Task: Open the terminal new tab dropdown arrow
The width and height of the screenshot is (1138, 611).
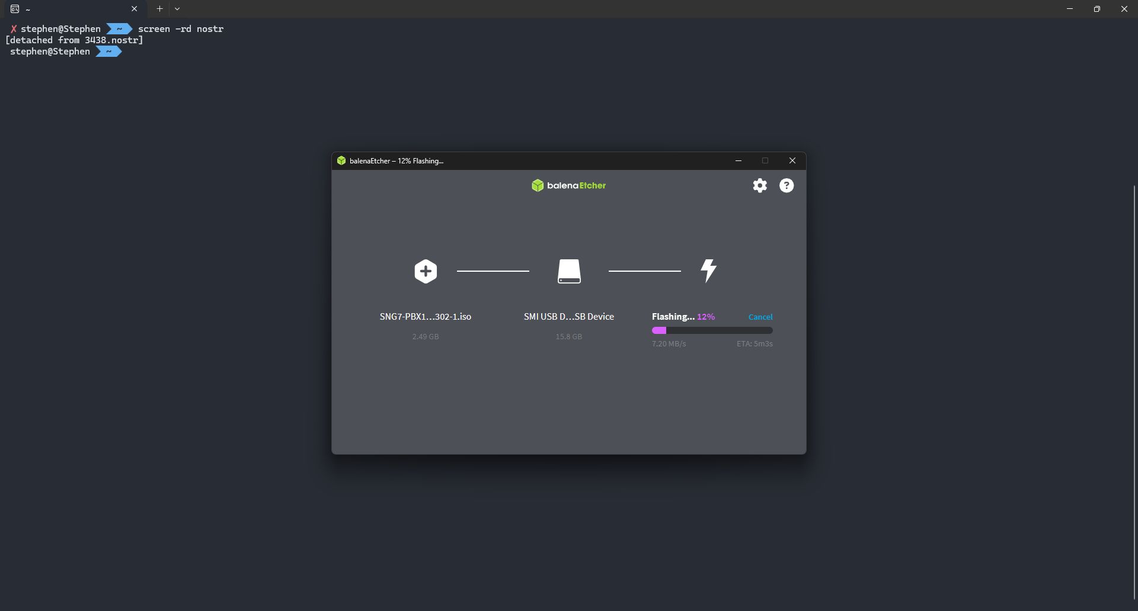Action: (177, 9)
